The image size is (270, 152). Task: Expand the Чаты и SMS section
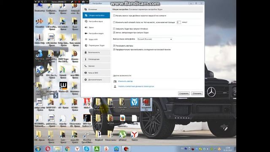(96, 73)
